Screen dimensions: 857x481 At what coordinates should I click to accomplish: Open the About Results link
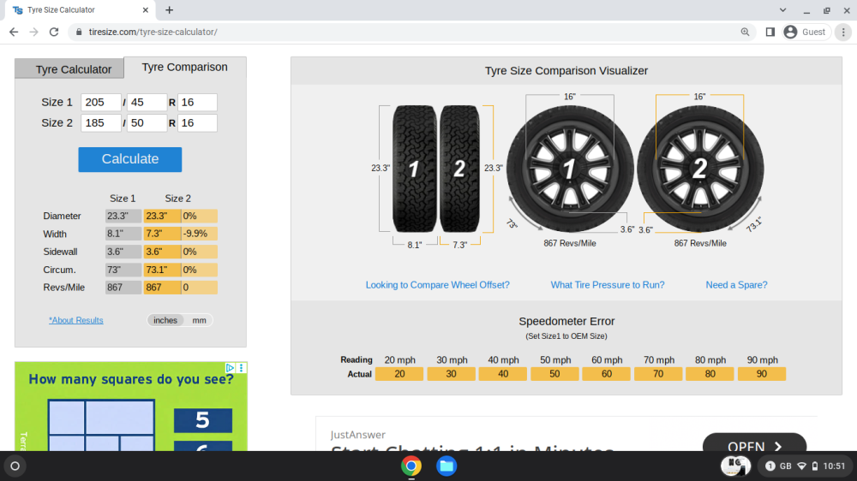pyautogui.click(x=76, y=320)
